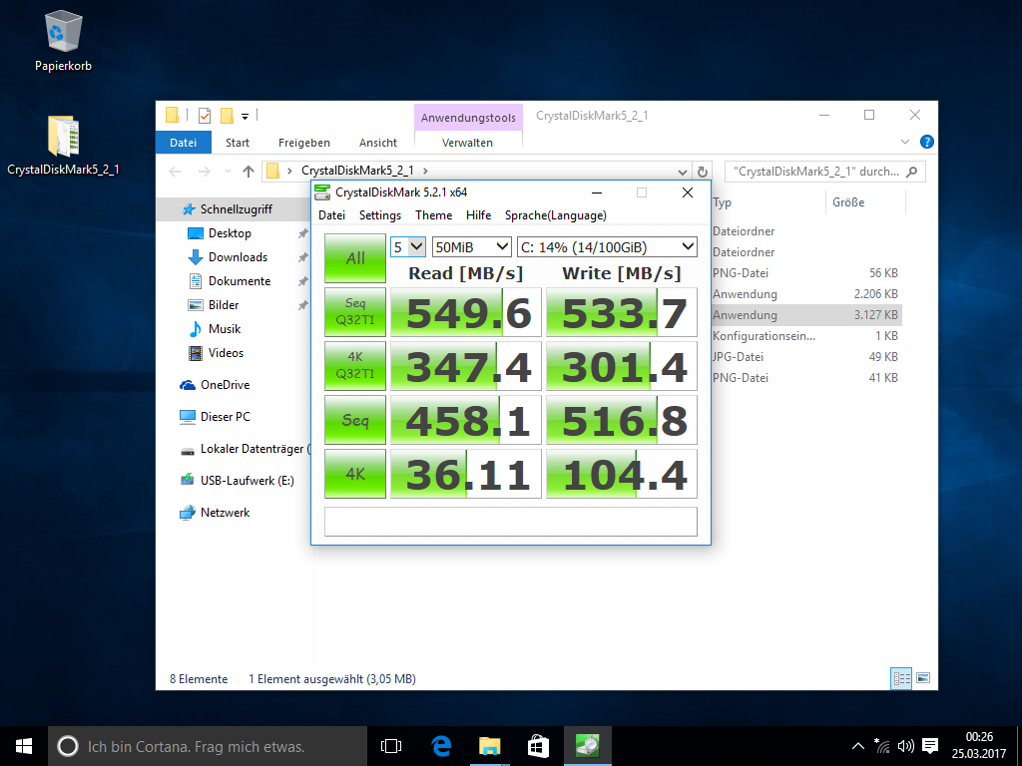Open the drive selection dropdown C: 14%
1022x766 pixels.
(x=607, y=247)
